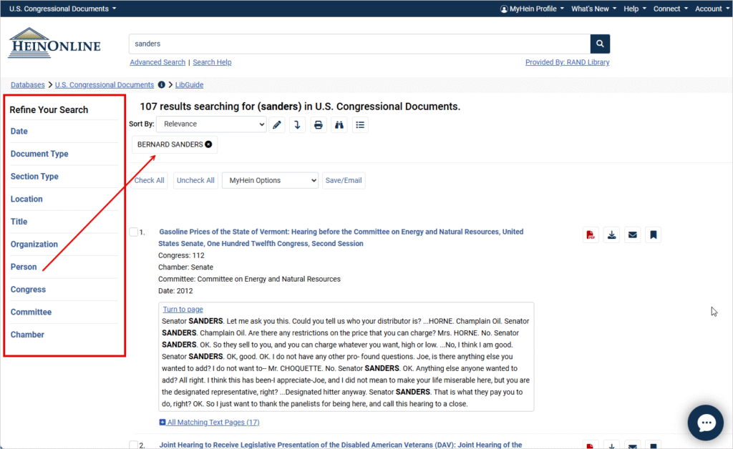Click the list view icon
The width and height of the screenshot is (733, 449).
point(360,124)
